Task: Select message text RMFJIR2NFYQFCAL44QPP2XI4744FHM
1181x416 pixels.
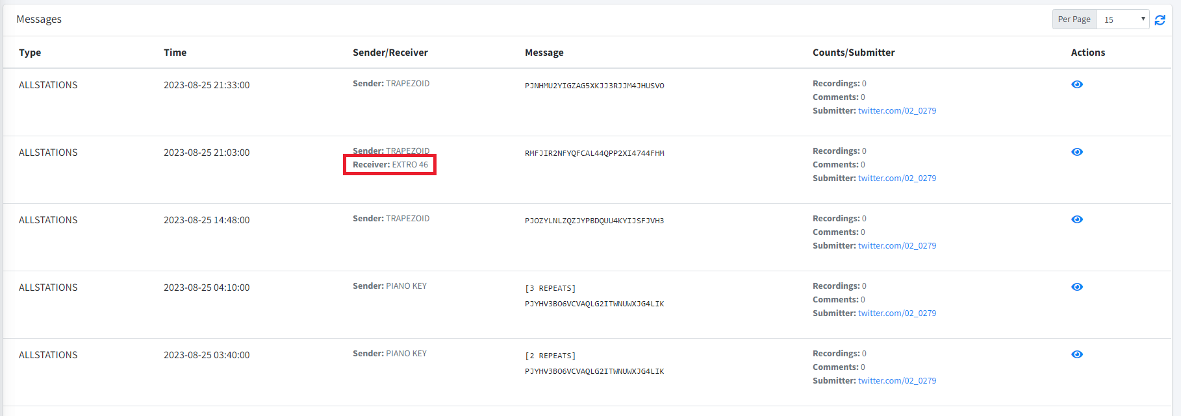Action: point(594,153)
